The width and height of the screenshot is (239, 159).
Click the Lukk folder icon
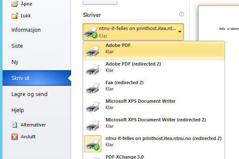(x=15, y=16)
